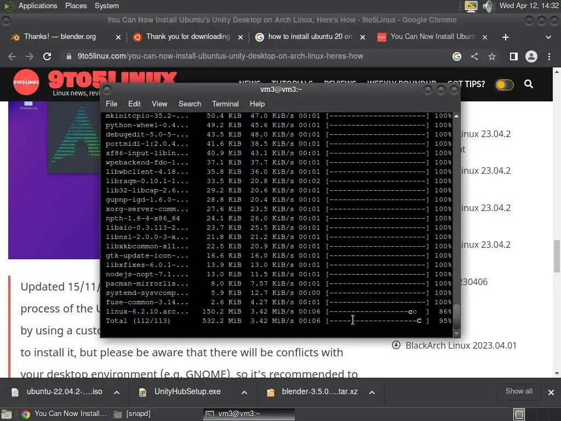561x421 pixels.
Task: Open BlackArch Linux 2023.04.01 link
Action: (x=461, y=345)
